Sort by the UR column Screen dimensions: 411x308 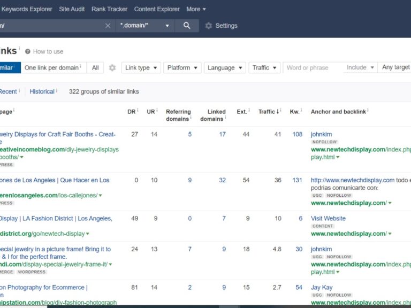click(x=151, y=112)
